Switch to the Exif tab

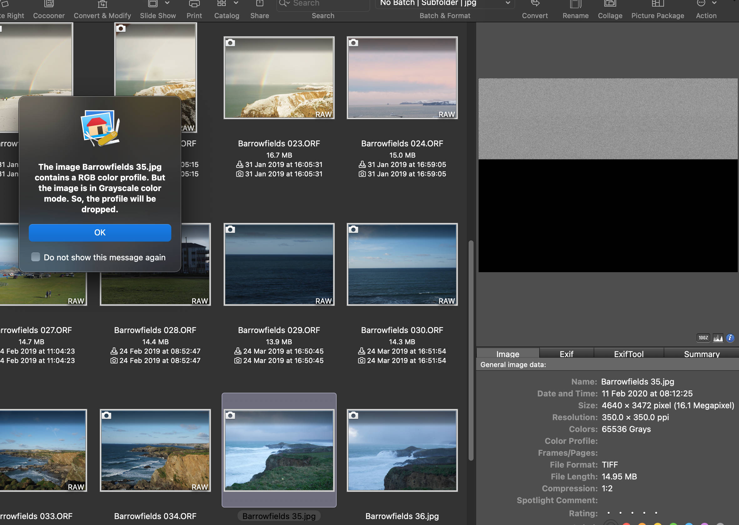pos(567,354)
